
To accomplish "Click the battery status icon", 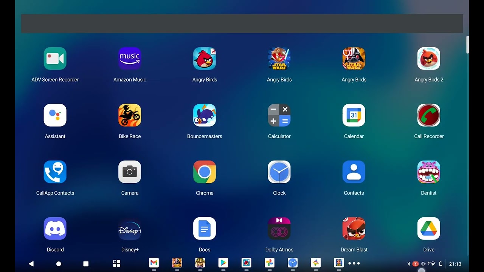I will pos(441,264).
